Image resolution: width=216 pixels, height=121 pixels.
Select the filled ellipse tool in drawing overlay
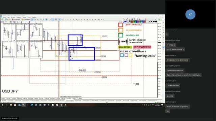coord(140,19)
